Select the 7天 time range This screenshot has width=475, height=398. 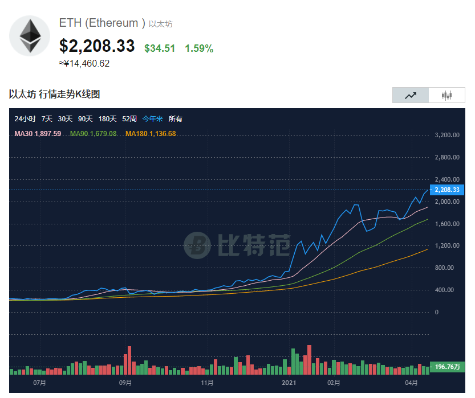[47, 119]
